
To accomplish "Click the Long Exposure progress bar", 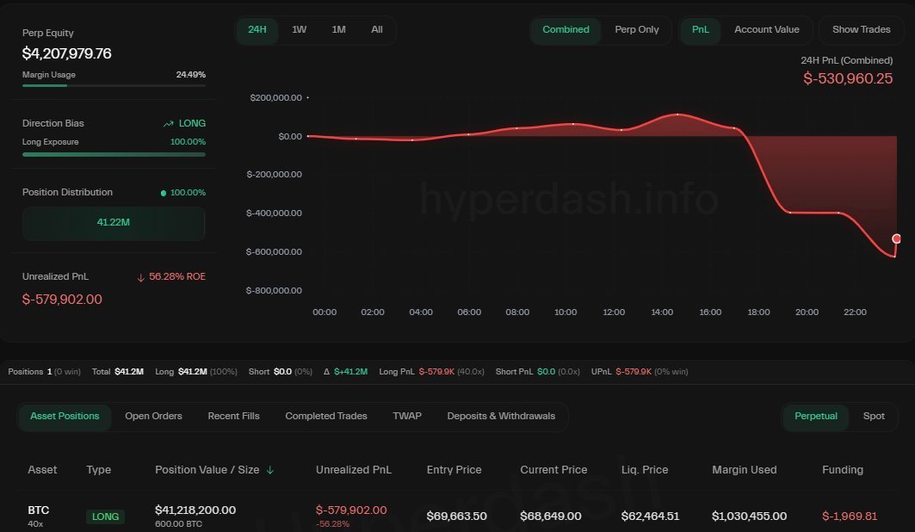I will 114,155.
